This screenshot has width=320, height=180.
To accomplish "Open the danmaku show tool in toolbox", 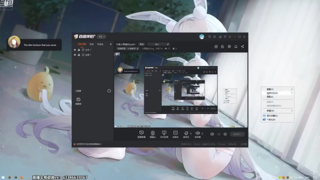I will 78,101.
